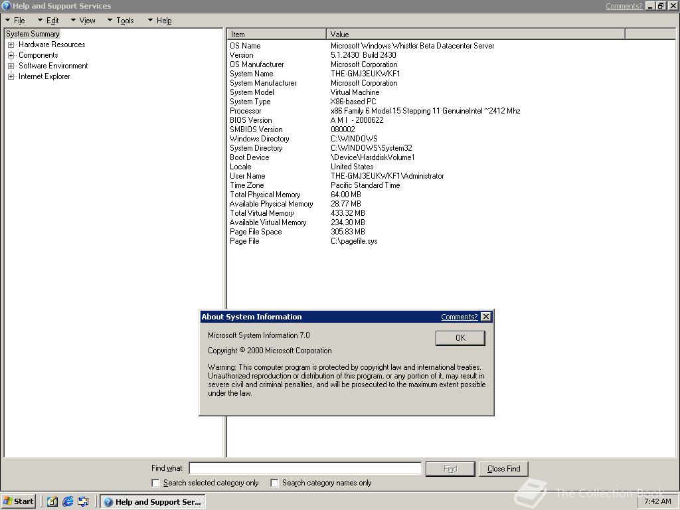This screenshot has height=510, width=680.
Task: Select the System Model item
Action: click(x=252, y=92)
